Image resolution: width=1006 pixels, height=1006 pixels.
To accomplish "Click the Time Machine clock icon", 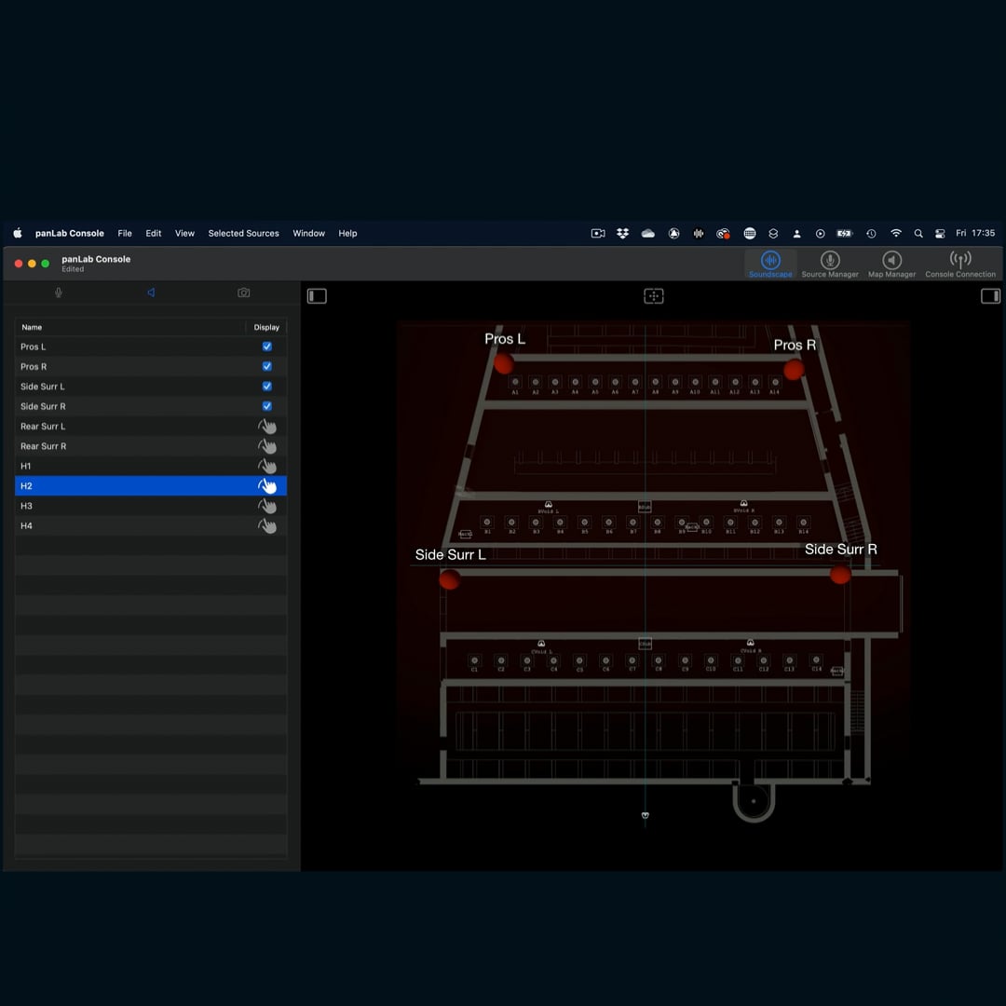I will click(x=871, y=234).
